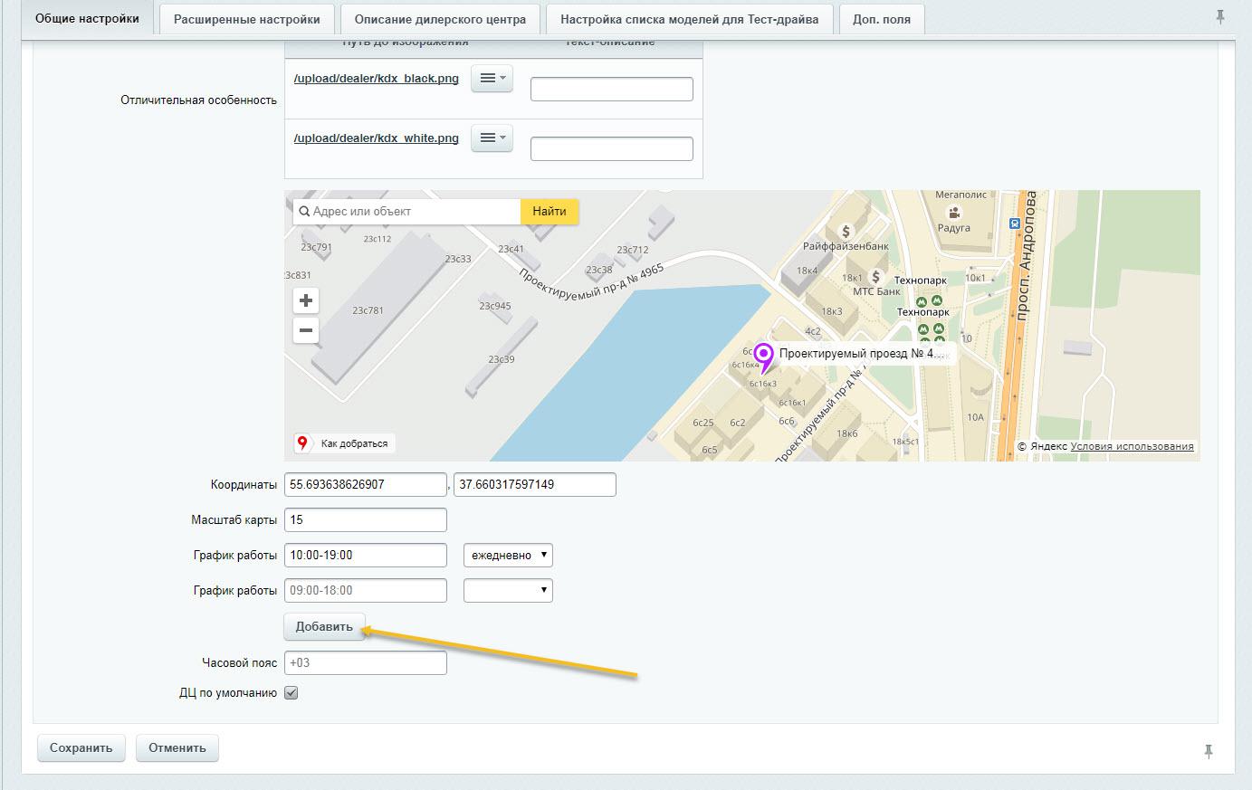Click the Райффайзенбанк dollar icon on the map

coord(846,232)
